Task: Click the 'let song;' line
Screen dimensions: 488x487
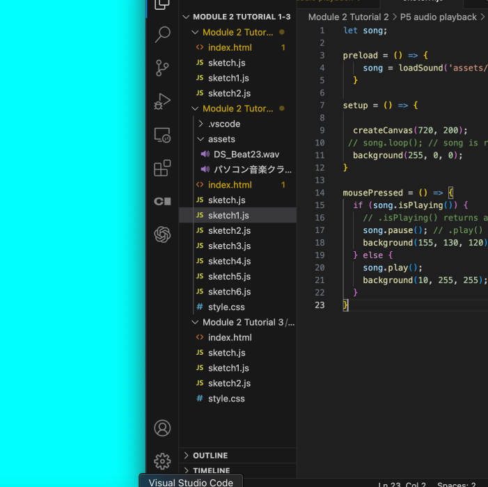Action: point(365,31)
